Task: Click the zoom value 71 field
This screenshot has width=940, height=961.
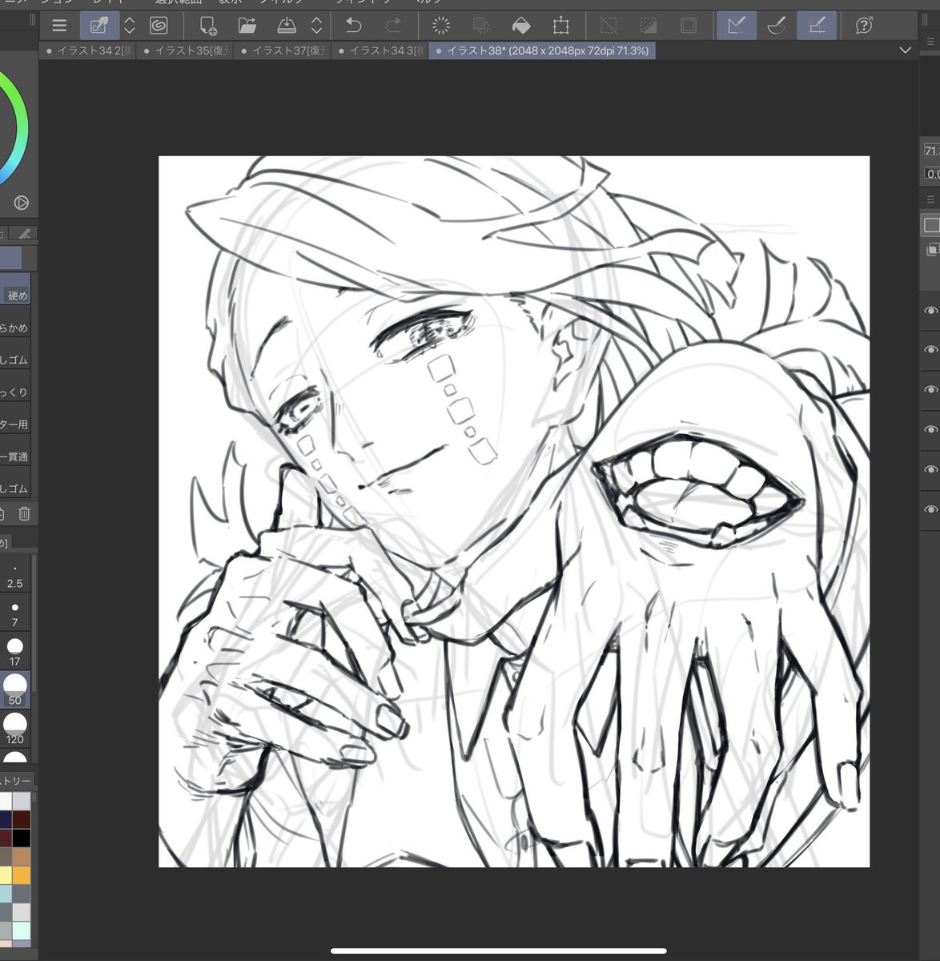Action: [x=932, y=151]
